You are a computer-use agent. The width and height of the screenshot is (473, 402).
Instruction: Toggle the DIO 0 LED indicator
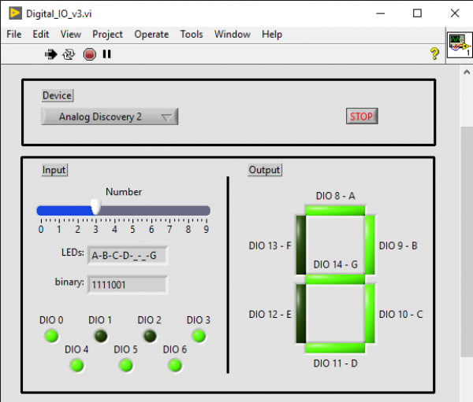click(x=51, y=336)
